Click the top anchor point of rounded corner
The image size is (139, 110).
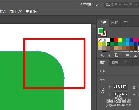point(37,51)
